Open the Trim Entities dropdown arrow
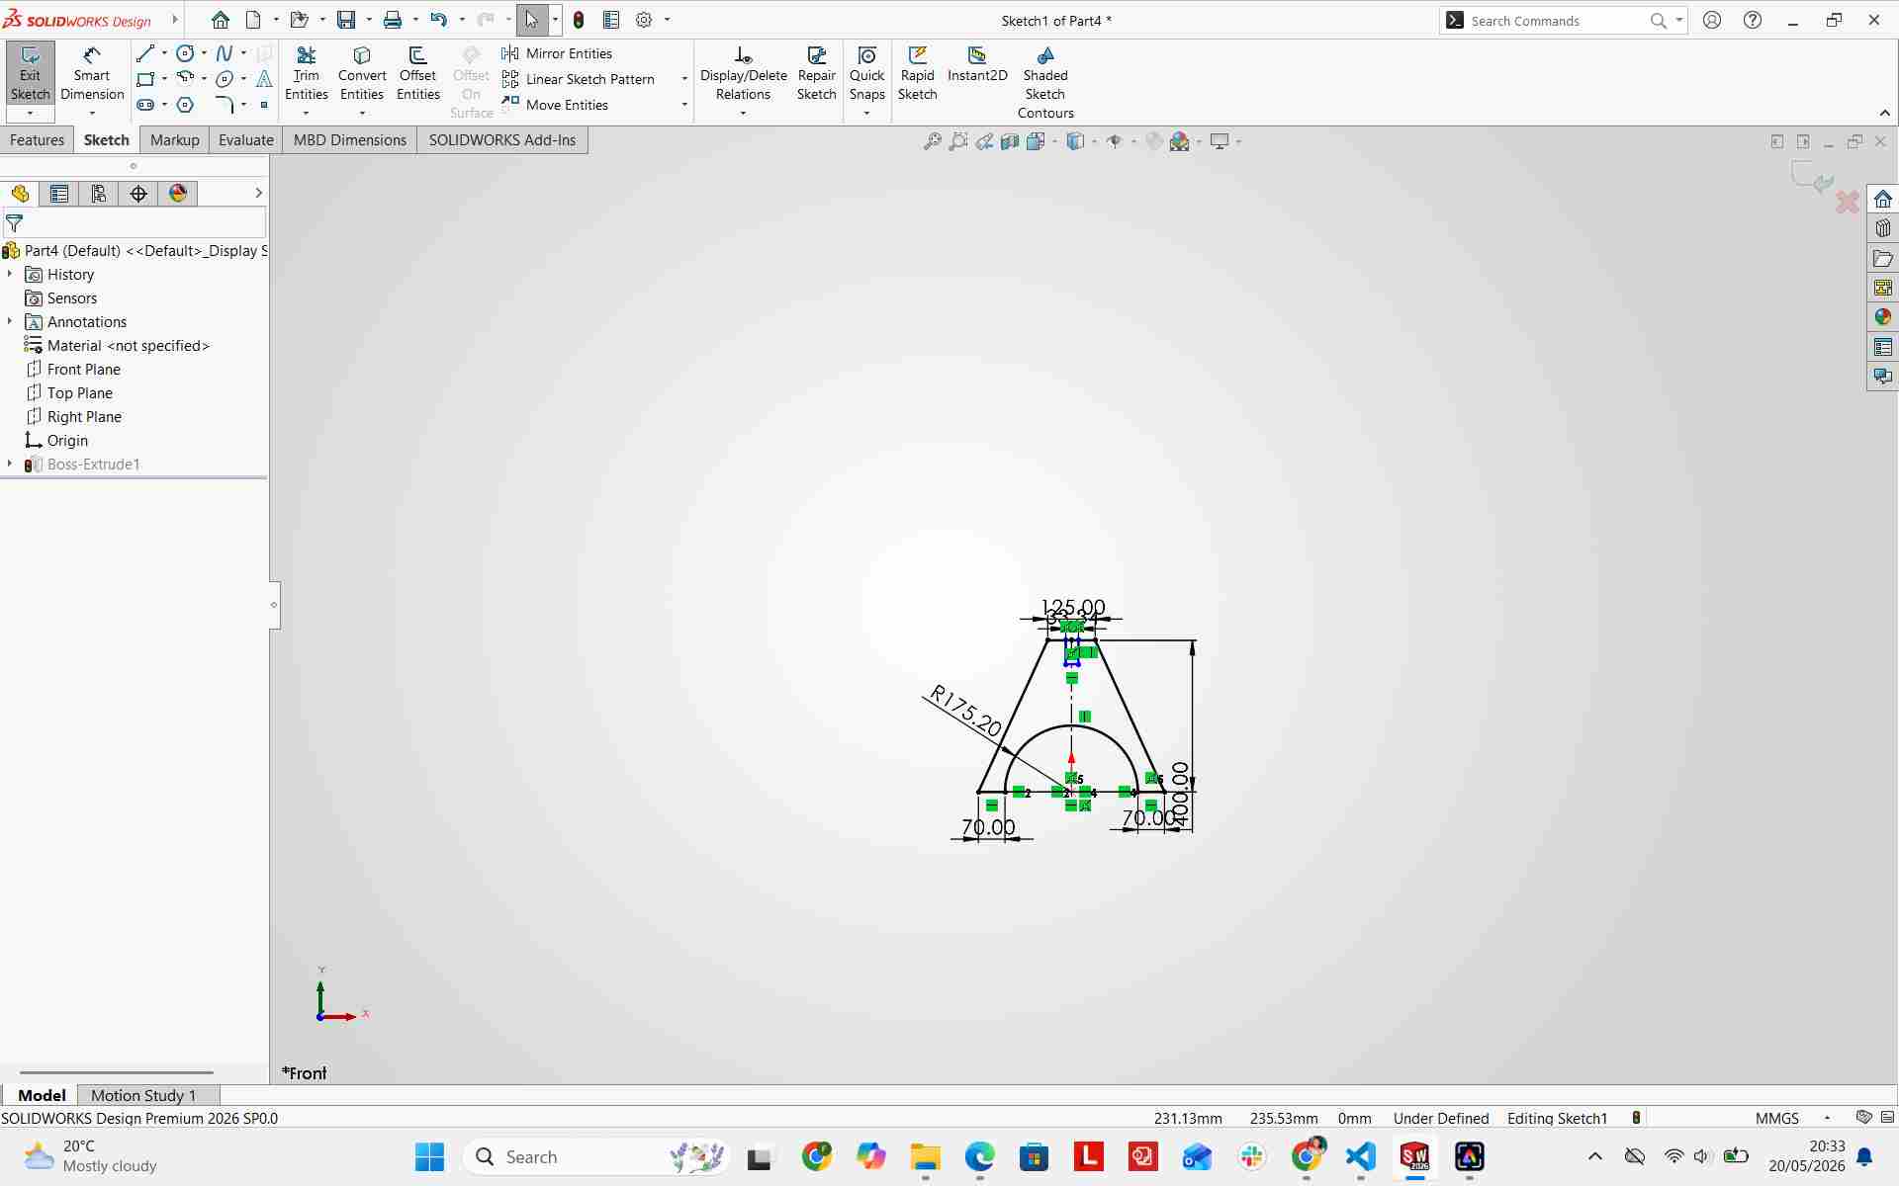The height and width of the screenshot is (1186, 1899). coord(306,114)
